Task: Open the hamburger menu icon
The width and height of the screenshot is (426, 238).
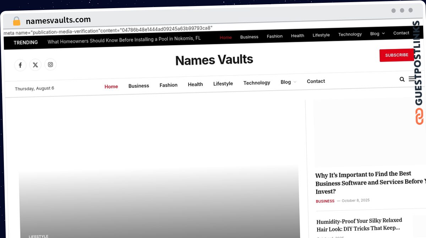Action: pos(412,79)
